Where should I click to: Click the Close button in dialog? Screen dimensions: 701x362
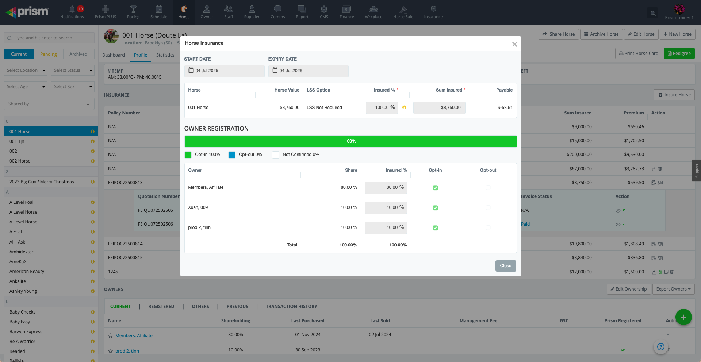click(x=506, y=266)
